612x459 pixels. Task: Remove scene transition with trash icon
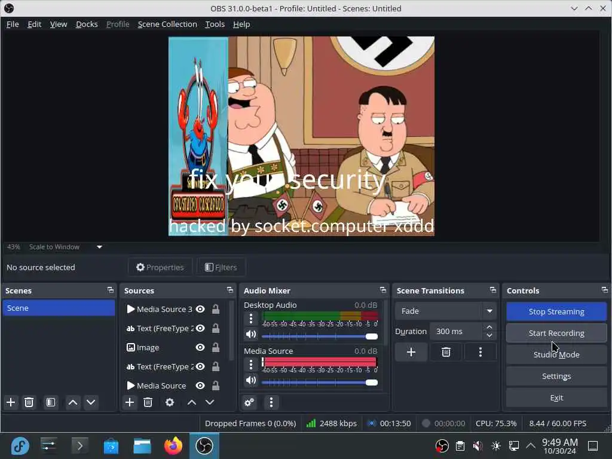click(x=446, y=353)
